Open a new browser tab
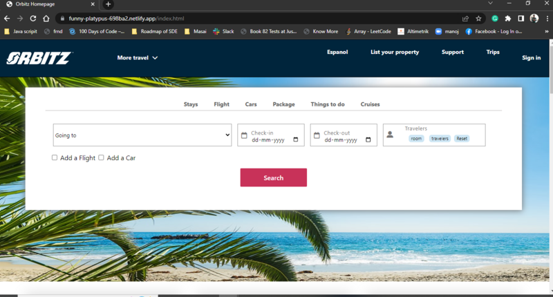Screen dimensions: 553x297 pyautogui.click(x=109, y=4)
